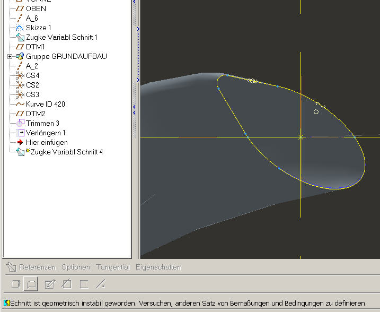Click the Verlängern 1 extend icon
The height and width of the screenshot is (312, 380).
tap(20, 133)
